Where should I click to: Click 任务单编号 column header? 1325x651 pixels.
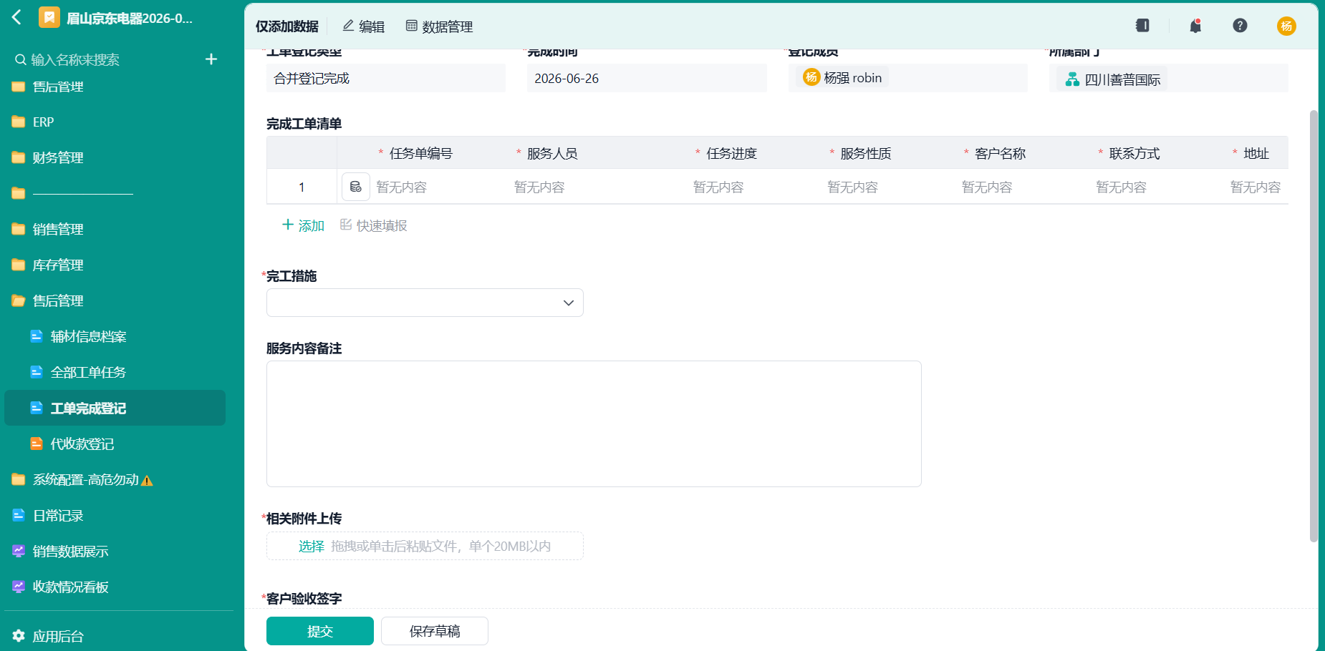421,153
